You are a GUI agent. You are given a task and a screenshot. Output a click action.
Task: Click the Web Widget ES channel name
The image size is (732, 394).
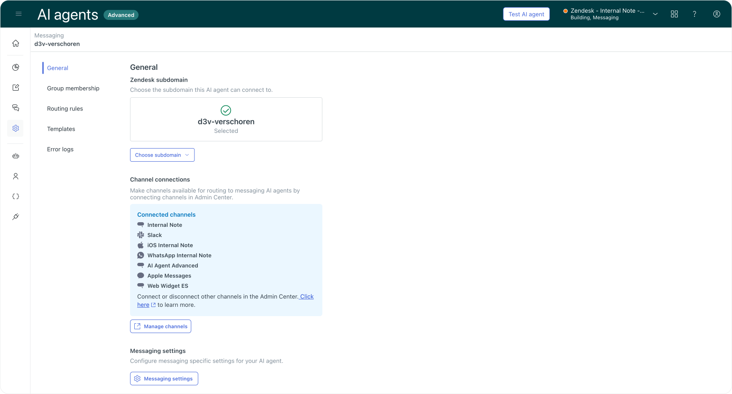coord(168,286)
